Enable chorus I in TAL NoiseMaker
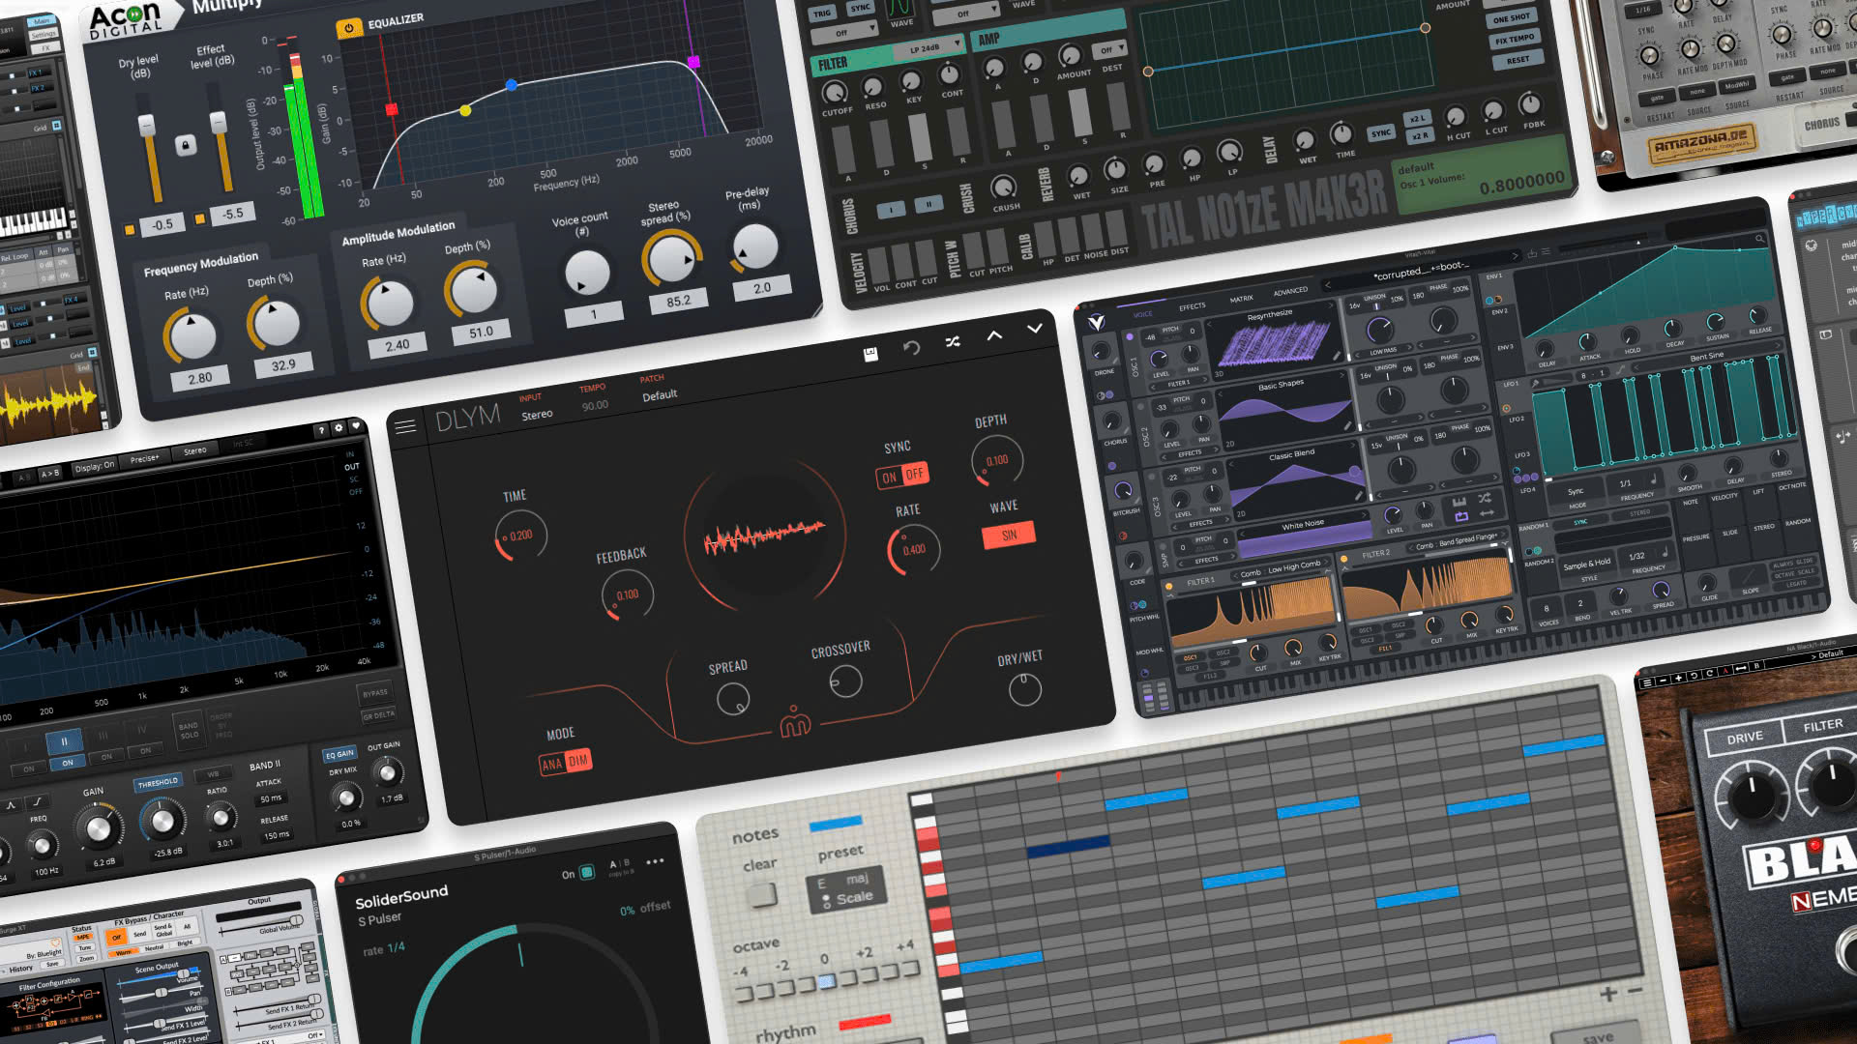Screen dimensions: 1857x1044 pyautogui.click(x=891, y=209)
